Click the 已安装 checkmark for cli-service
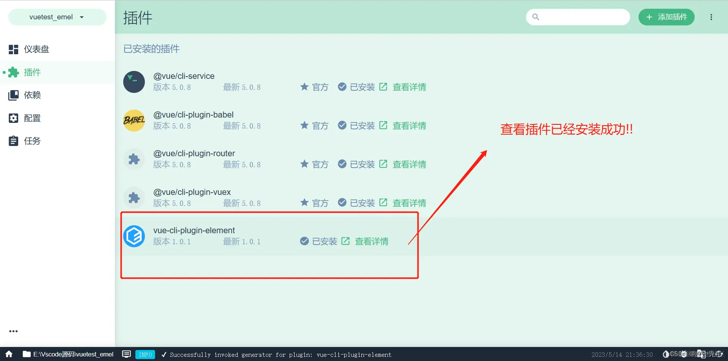The height and width of the screenshot is (361, 728). pos(342,87)
